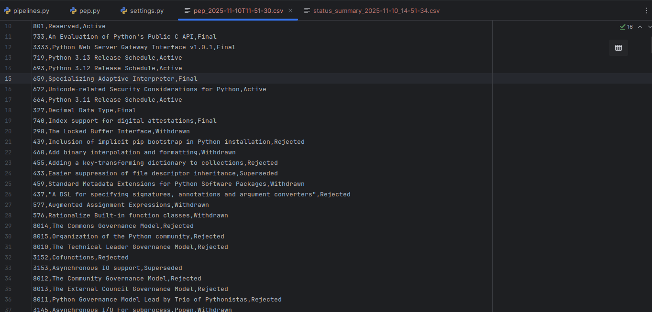This screenshot has height=312, width=652.
Task: Click the Python icon on settings.py tab
Action: coord(123,10)
